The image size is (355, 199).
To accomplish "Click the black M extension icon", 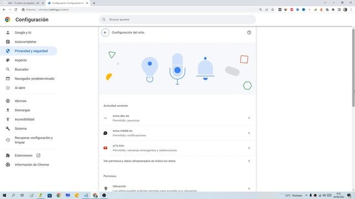I will [280, 10].
